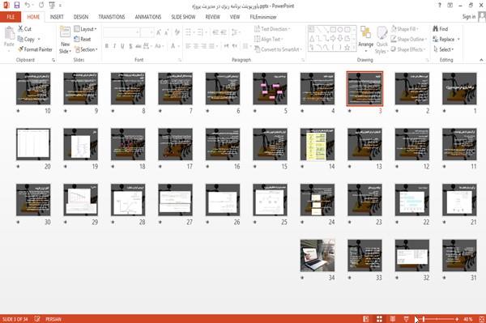Select slide 5 thumbnail with pink boxes

click(270, 88)
